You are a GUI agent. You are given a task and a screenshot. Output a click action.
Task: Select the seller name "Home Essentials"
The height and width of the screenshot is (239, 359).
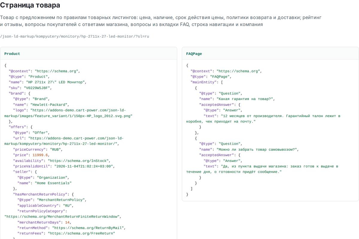[x=53, y=183]
